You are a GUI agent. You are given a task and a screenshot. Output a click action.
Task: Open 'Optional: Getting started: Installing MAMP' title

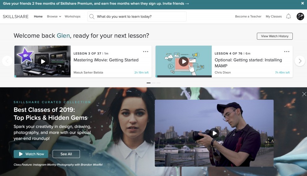click(248, 63)
